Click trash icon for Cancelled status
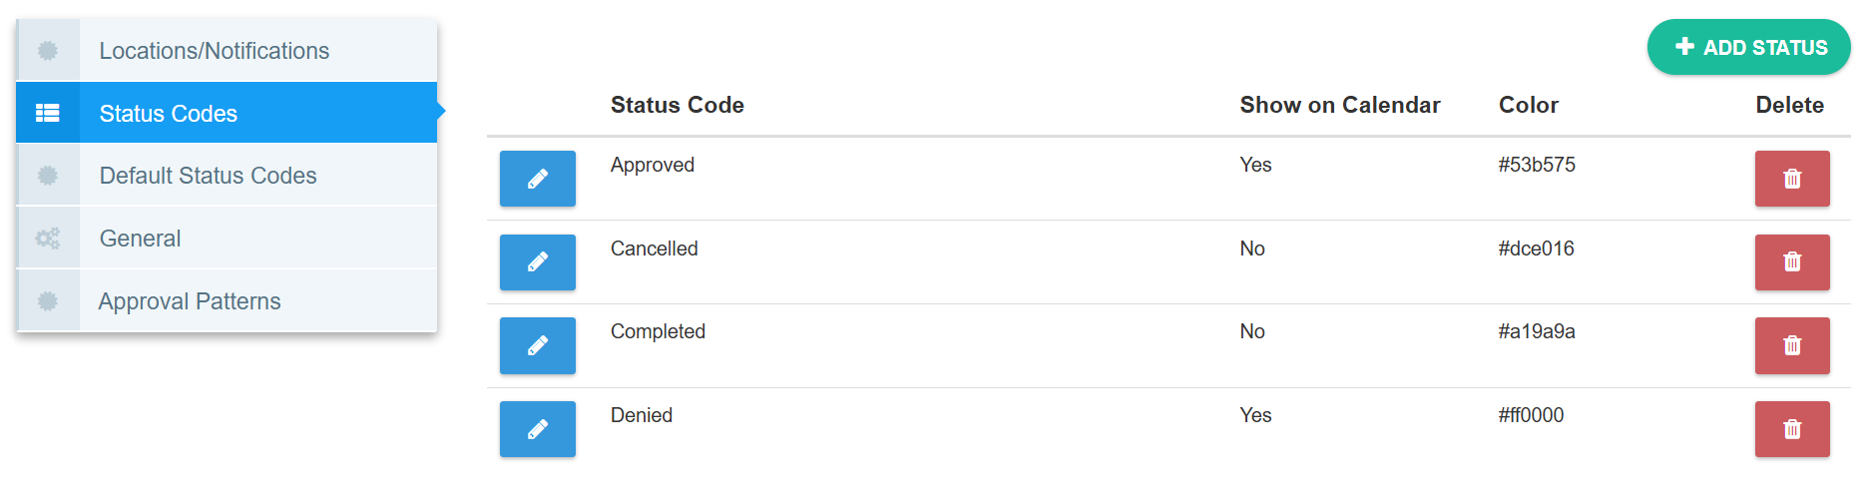 pyautogui.click(x=1791, y=262)
